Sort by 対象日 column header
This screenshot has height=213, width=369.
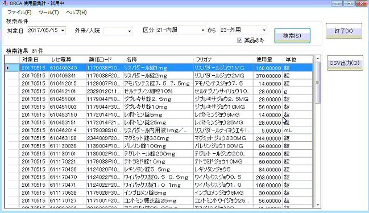pyautogui.click(x=34, y=59)
